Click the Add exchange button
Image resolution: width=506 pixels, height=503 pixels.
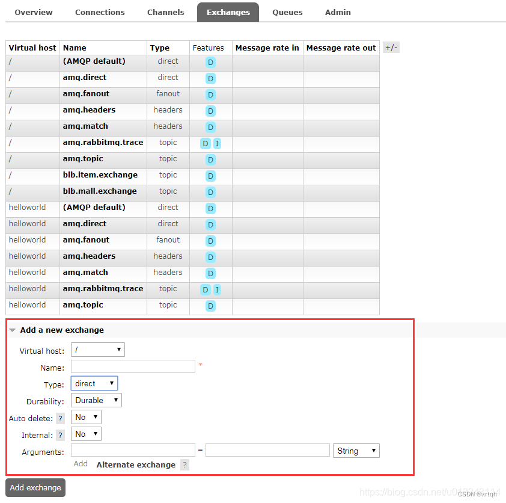click(x=35, y=487)
